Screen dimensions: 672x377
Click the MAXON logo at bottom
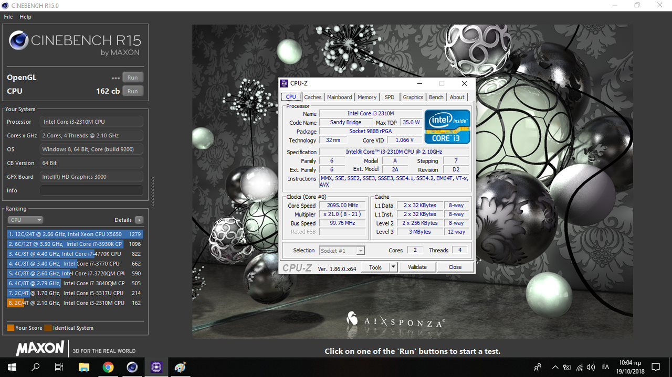(x=40, y=349)
